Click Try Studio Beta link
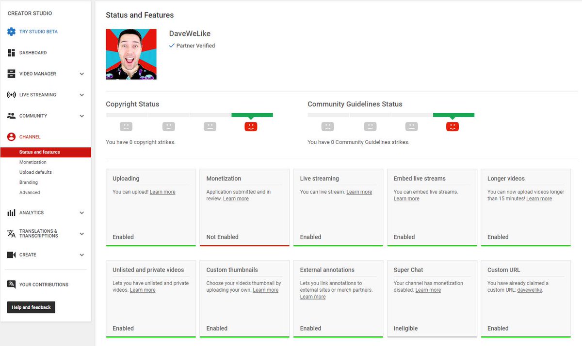The image size is (582, 346). (38, 31)
